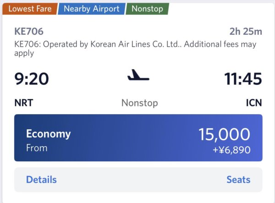
Task: Click the airplane icon between flight times
Action: point(138,75)
